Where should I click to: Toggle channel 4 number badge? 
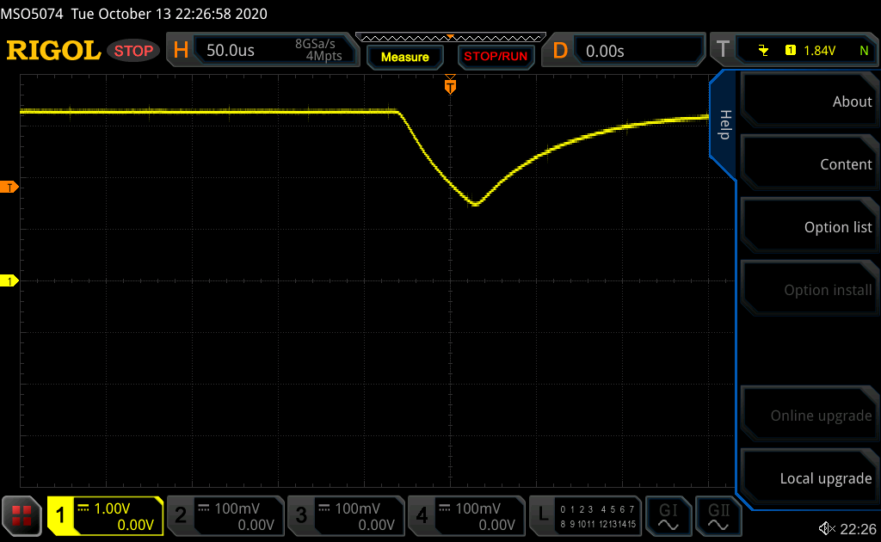[422, 515]
